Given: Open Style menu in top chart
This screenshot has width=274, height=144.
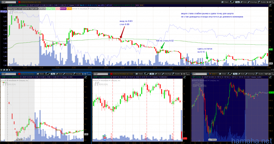Looking at the screenshot, I should [x=243, y=2].
